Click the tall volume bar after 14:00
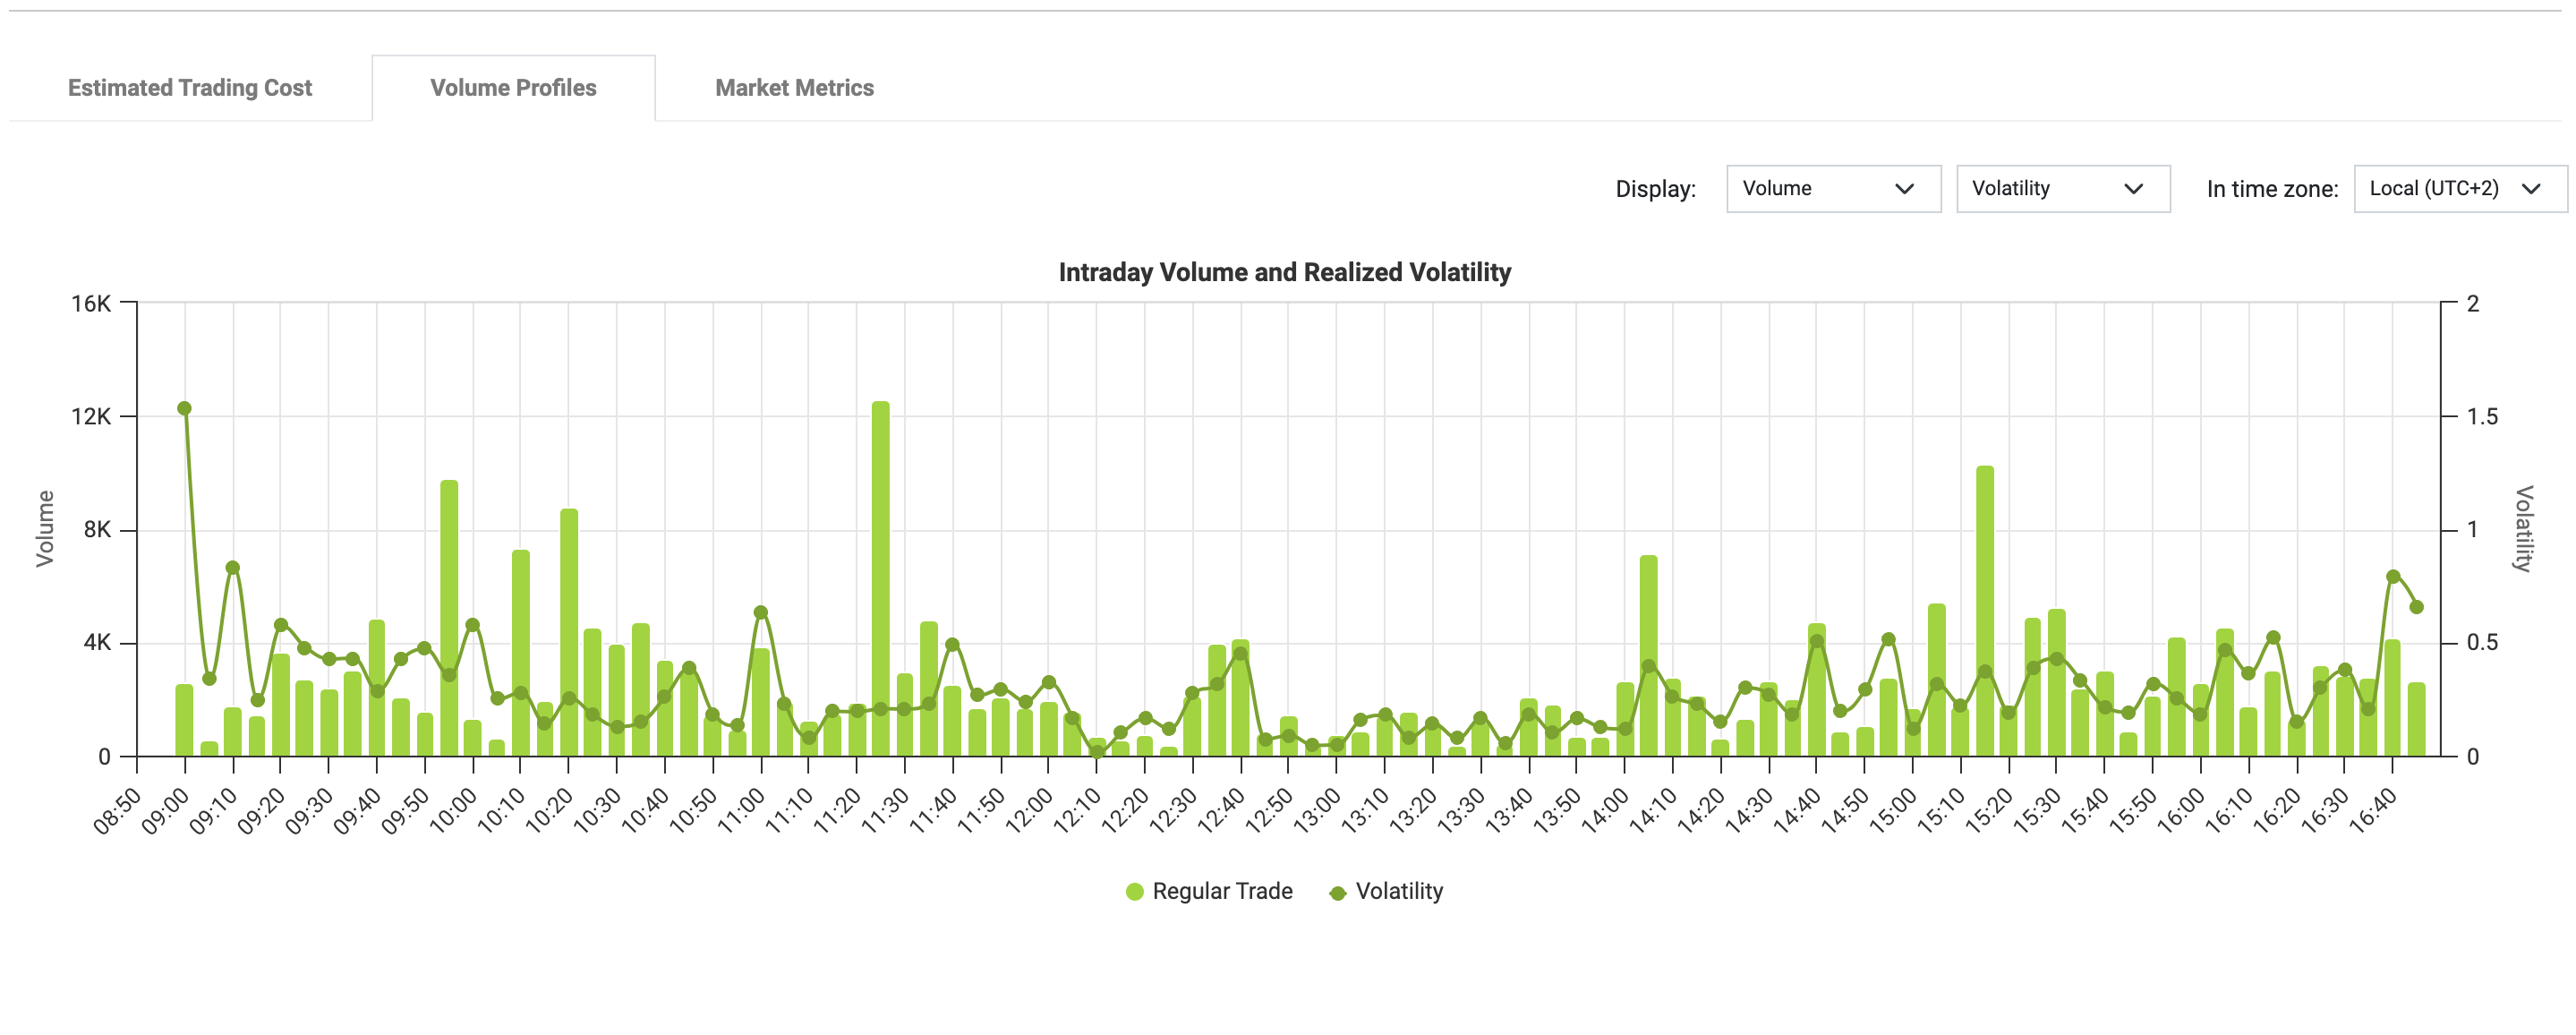Image resolution: width=2576 pixels, height=1035 pixels. [1648, 655]
